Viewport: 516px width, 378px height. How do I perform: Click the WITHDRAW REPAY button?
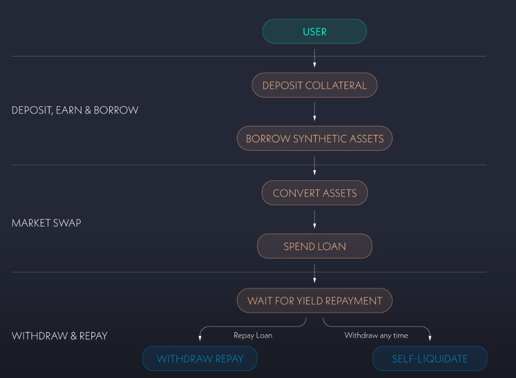200,359
